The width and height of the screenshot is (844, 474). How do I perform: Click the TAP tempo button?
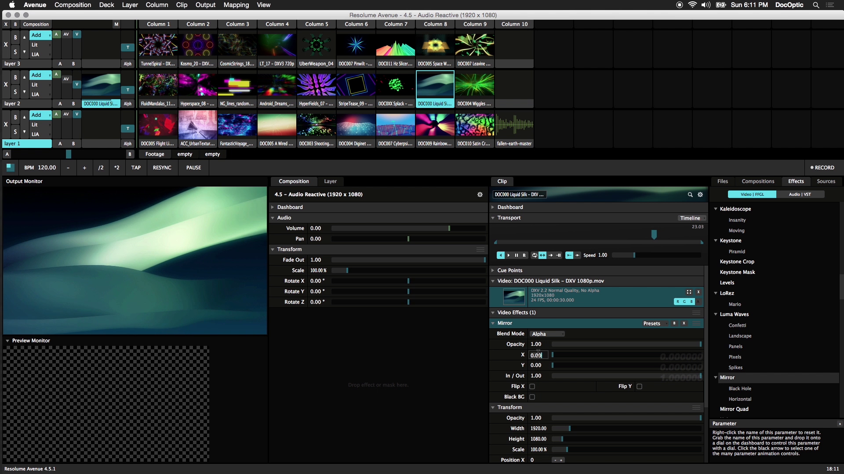coord(136,168)
